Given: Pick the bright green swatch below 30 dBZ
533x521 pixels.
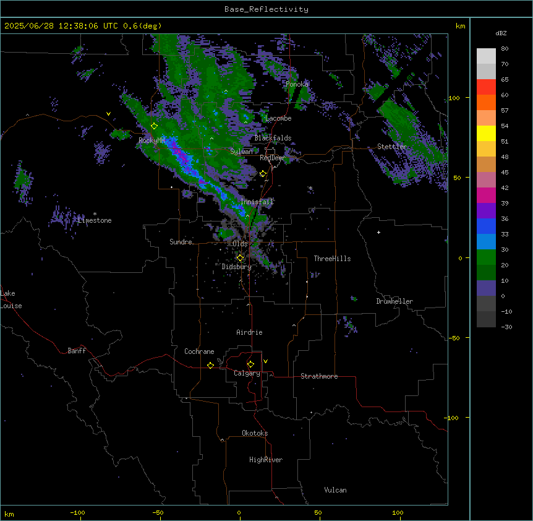Looking at the screenshot, I should tap(486, 257).
